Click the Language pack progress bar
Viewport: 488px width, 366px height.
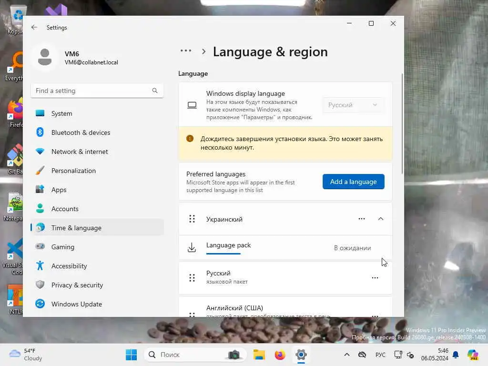(224, 254)
